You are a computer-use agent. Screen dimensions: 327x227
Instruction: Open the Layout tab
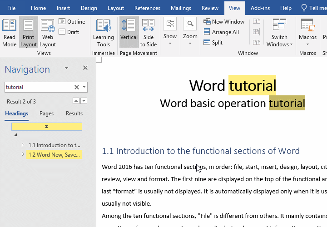pos(116,8)
